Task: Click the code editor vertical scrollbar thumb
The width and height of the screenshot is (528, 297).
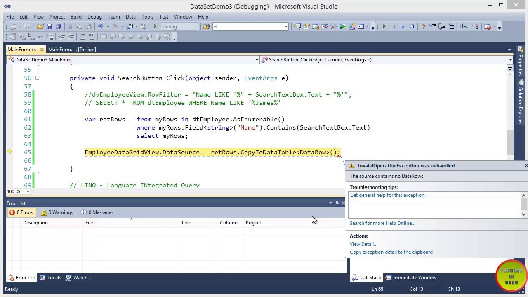Action: (x=510, y=142)
